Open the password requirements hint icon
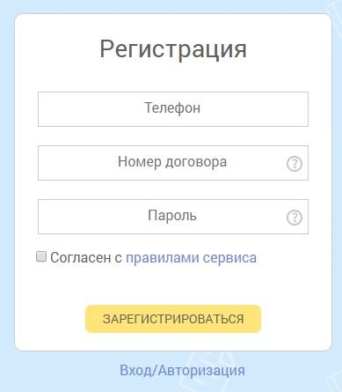Screen dimensions: 342x392 pos(295,218)
